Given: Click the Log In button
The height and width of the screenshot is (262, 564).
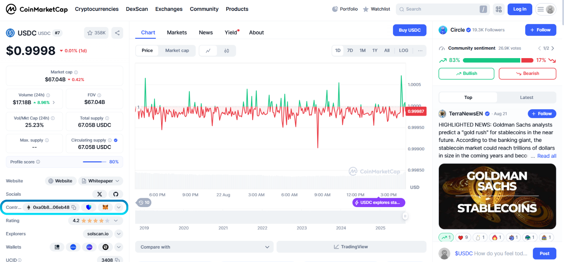Looking at the screenshot, I should 520,9.
